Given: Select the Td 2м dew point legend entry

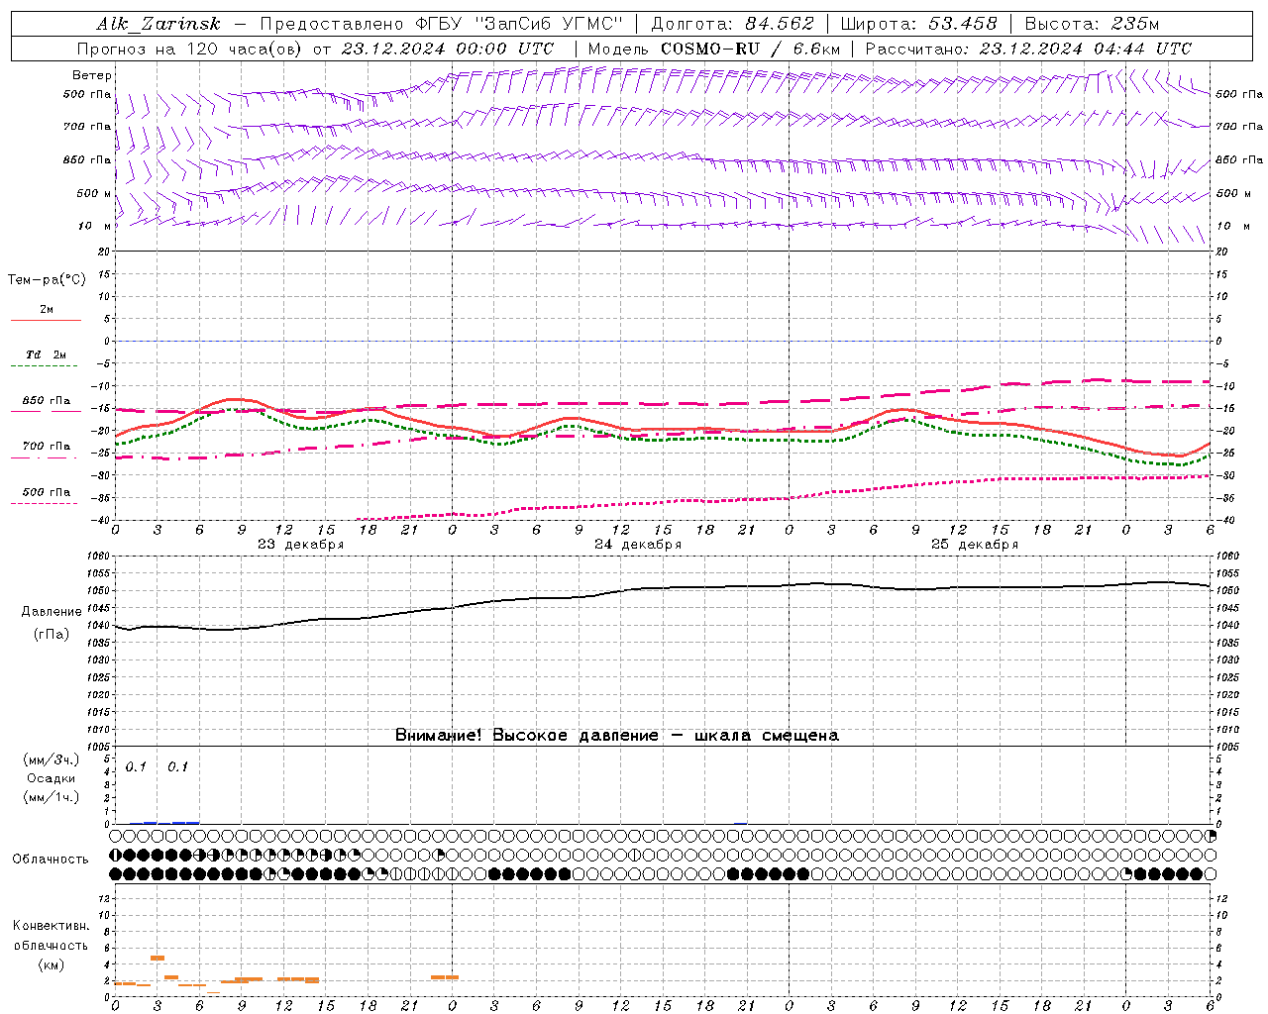Looking at the screenshot, I should click(47, 355).
